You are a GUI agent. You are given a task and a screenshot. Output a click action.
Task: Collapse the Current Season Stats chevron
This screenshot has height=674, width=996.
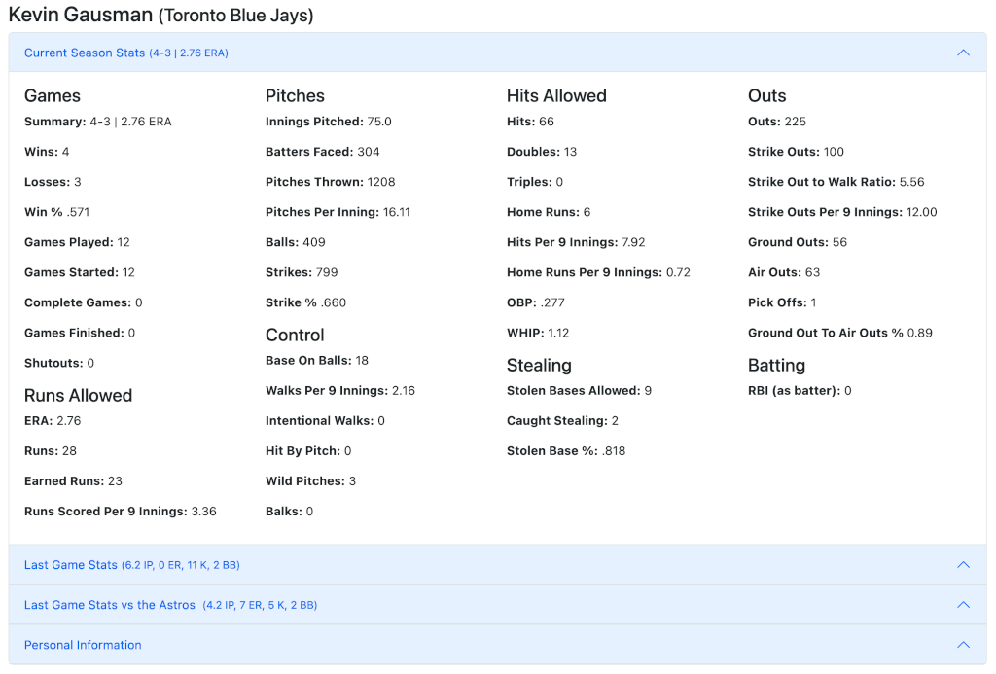pos(963,53)
